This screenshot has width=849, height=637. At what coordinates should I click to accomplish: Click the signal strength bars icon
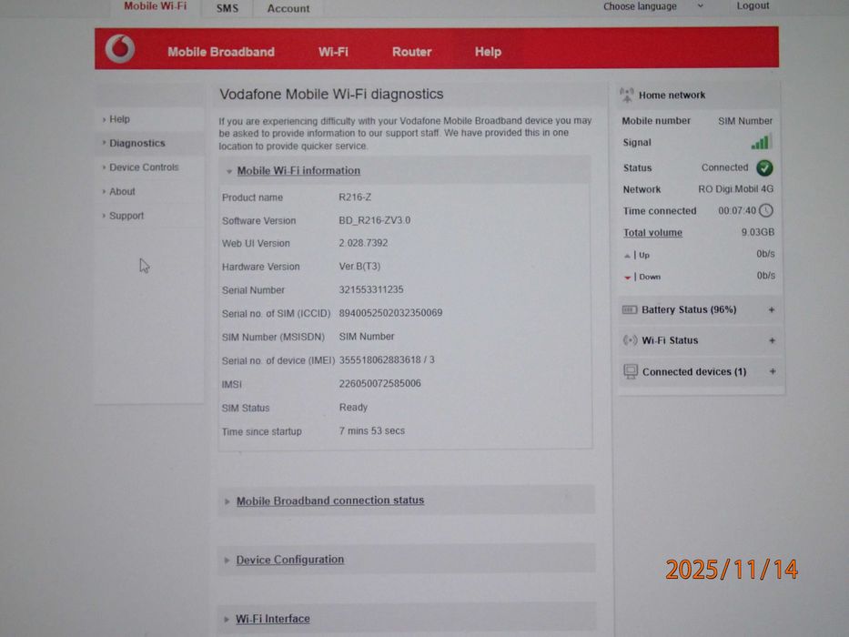pos(761,143)
